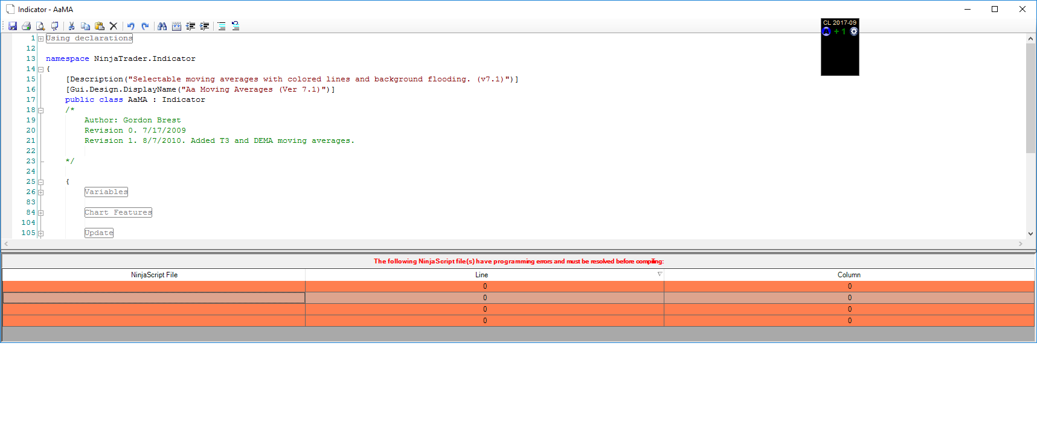Collapse the class body at line 25
The width and height of the screenshot is (1037, 434).
click(40, 182)
